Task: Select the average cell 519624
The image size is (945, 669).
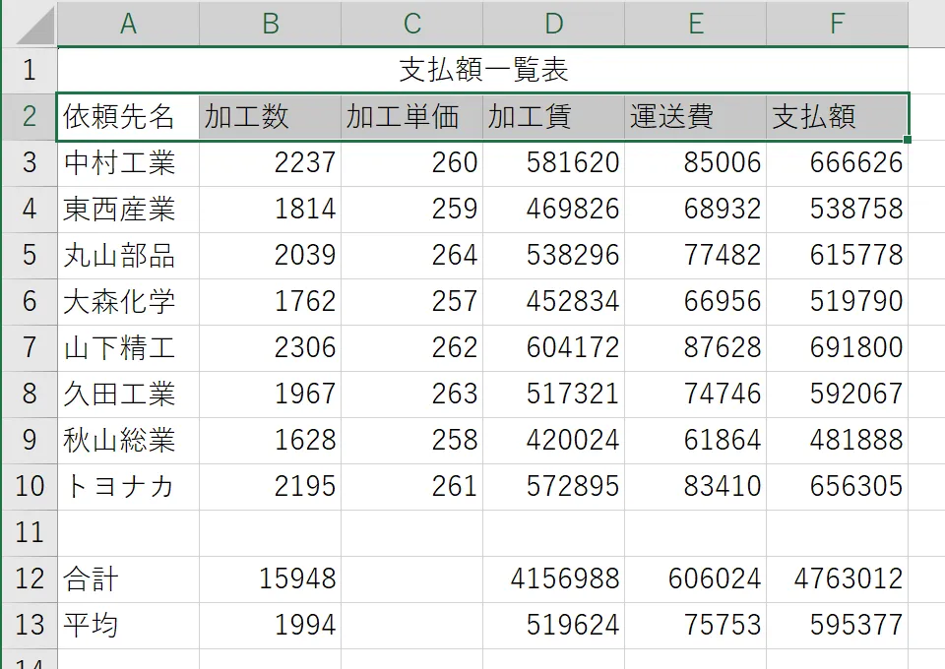Action: coord(553,625)
